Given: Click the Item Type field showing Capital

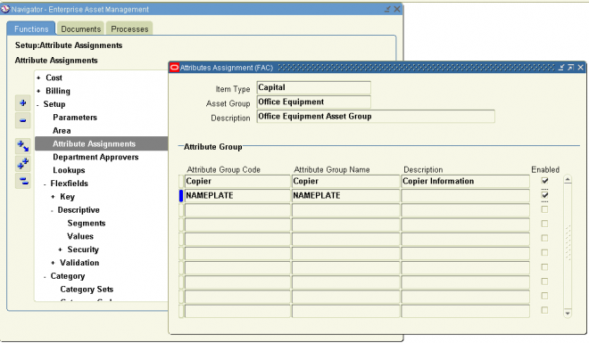Looking at the screenshot, I should click(x=313, y=87).
